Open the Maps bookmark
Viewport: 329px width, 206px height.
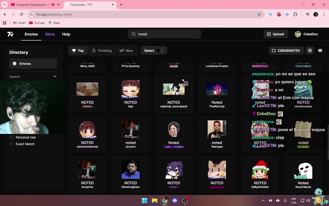pyautogui.click(x=54, y=23)
